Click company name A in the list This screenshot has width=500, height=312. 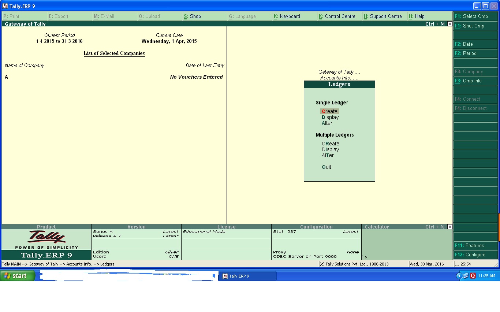7,77
